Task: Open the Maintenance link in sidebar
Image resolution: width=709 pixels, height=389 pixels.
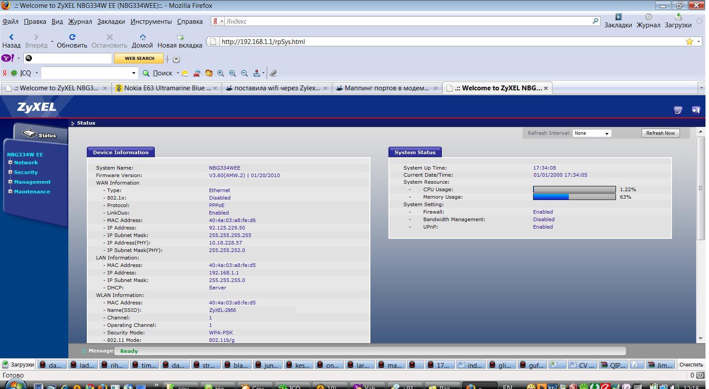Action: (x=32, y=192)
